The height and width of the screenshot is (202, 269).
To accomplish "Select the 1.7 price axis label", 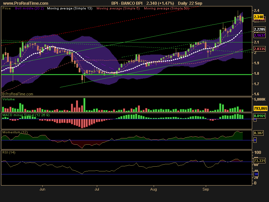I will point(257,84).
